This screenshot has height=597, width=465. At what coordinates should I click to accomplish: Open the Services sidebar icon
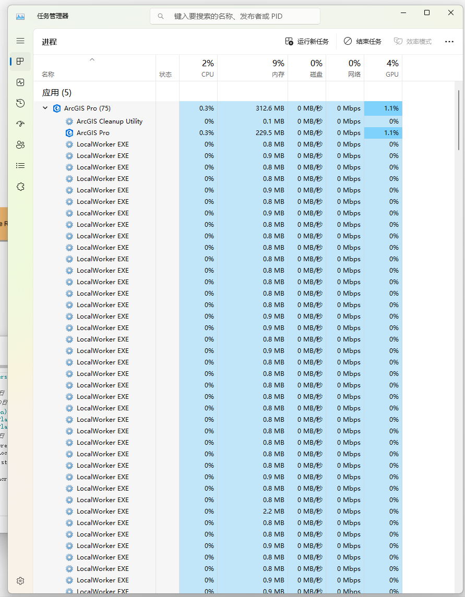point(20,187)
